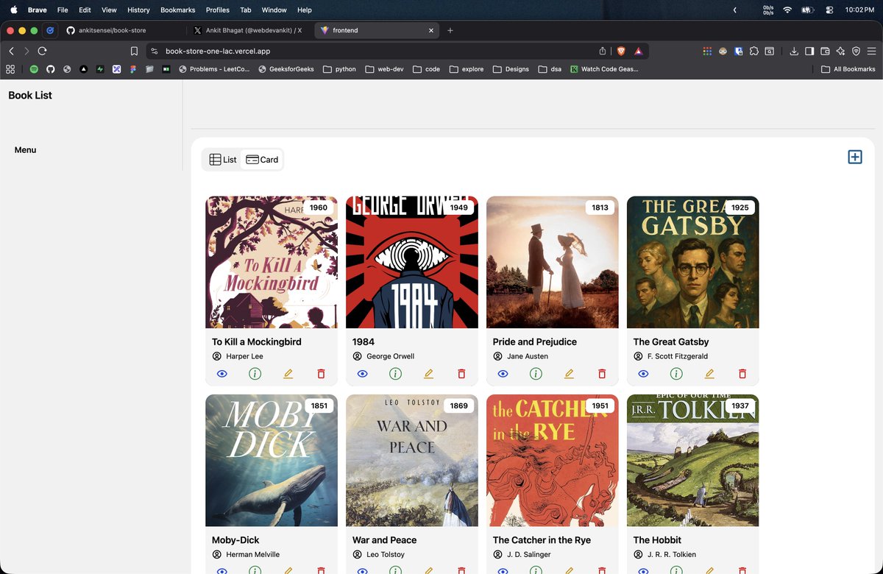Open the History menu

(x=138, y=10)
